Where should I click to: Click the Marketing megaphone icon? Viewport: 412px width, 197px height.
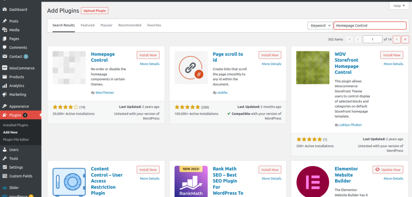tap(4, 94)
